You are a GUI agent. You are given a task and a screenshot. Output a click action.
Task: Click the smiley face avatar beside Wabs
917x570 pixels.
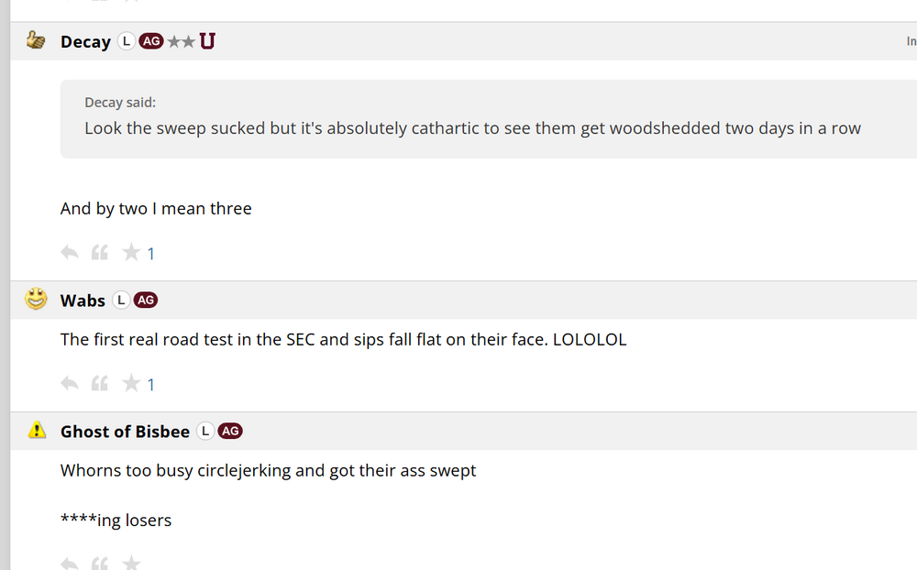click(x=37, y=300)
